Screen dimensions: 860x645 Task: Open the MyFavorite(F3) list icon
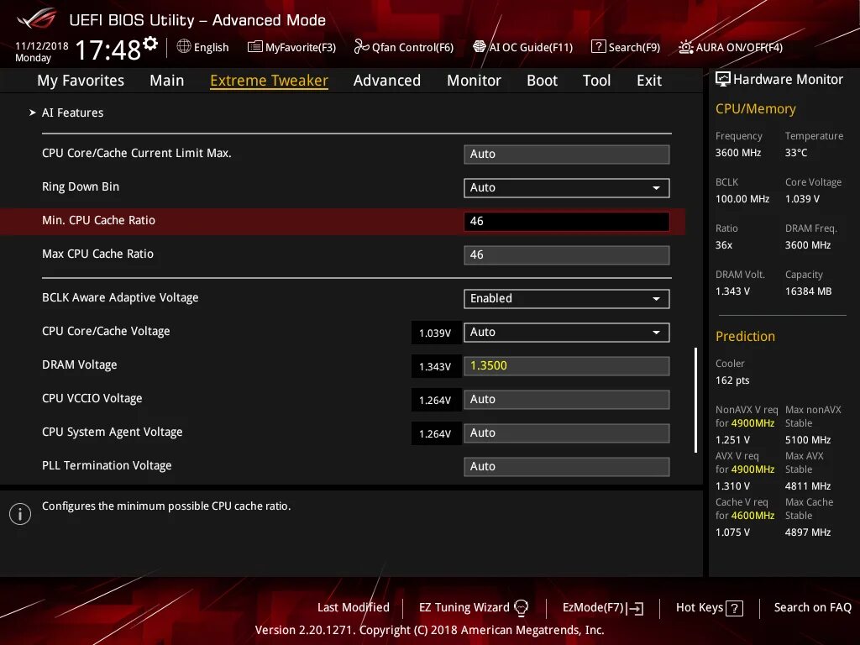(254, 47)
